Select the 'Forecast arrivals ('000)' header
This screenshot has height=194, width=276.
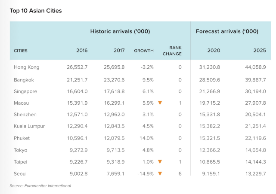pos(227,31)
